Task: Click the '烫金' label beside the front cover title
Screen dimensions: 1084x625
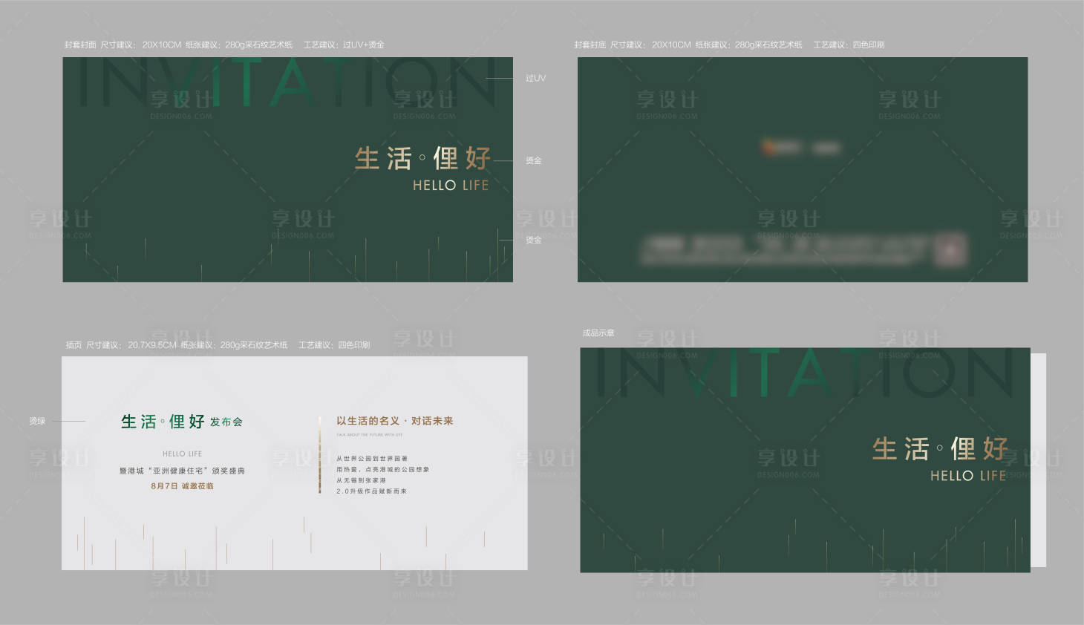Action: (x=534, y=160)
